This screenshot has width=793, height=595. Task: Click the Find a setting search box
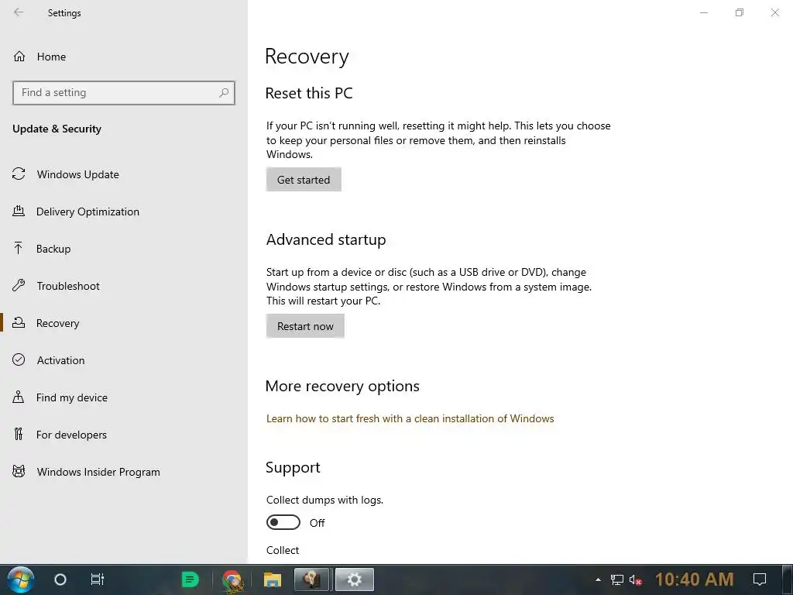(x=124, y=93)
